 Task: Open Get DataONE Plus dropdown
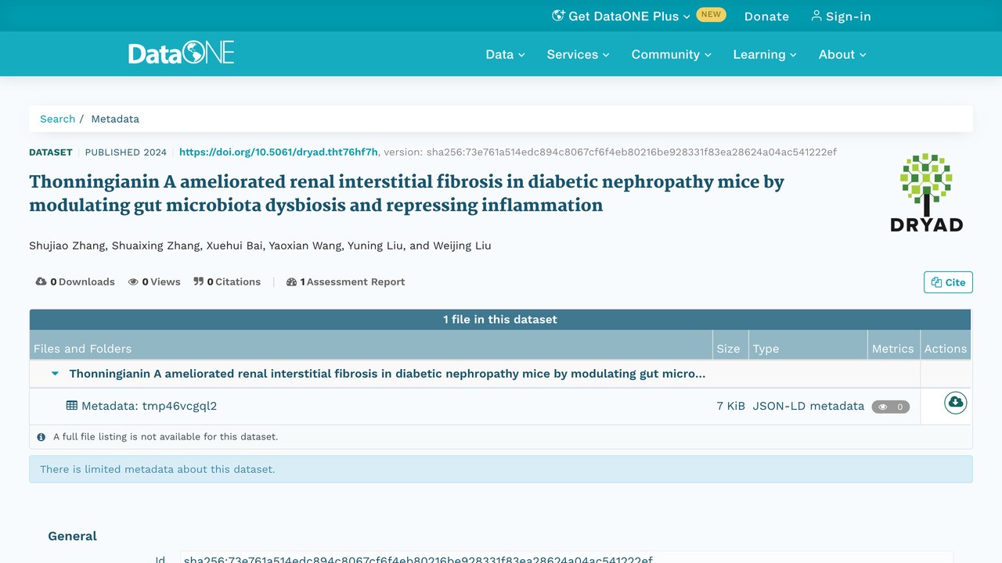622,16
